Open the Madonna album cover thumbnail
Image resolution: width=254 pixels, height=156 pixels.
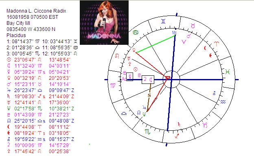[104, 22]
